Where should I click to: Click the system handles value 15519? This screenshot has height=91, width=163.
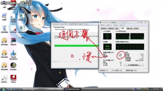click(142, 54)
